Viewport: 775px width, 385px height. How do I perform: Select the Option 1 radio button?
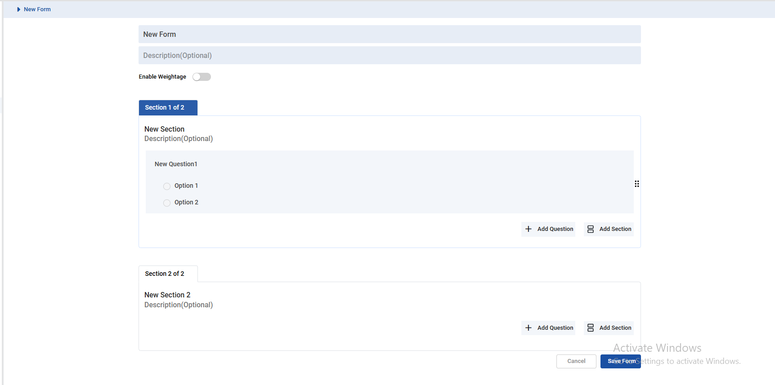point(167,186)
